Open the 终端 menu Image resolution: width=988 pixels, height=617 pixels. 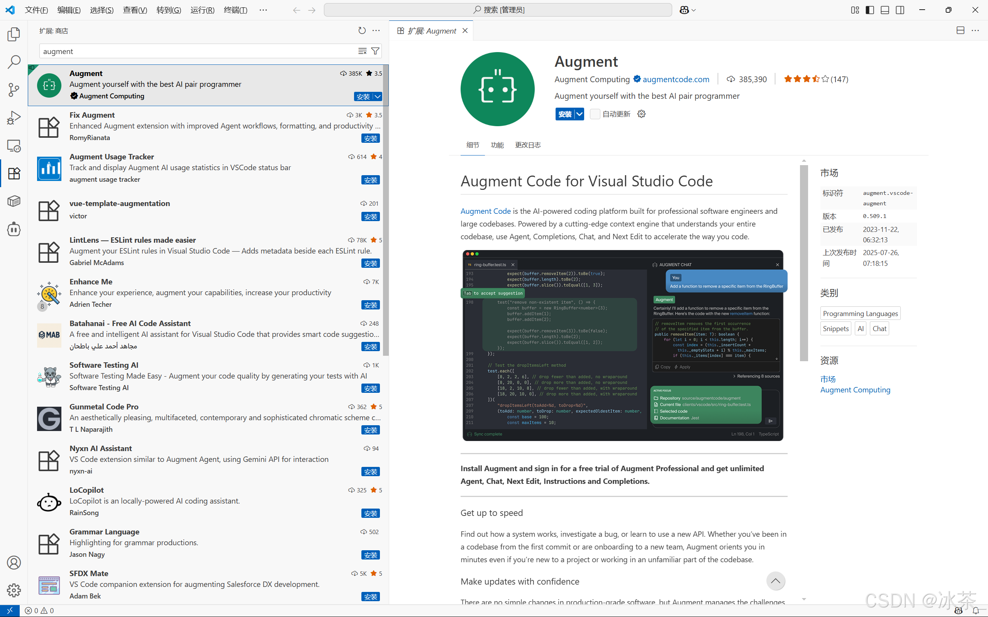[x=236, y=10]
